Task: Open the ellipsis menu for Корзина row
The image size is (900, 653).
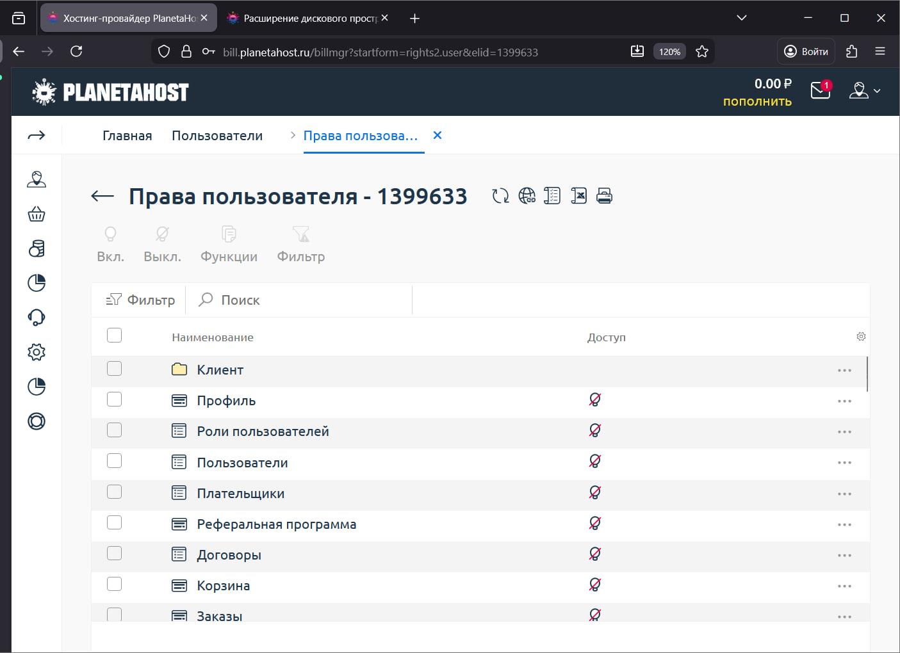Action: click(844, 586)
